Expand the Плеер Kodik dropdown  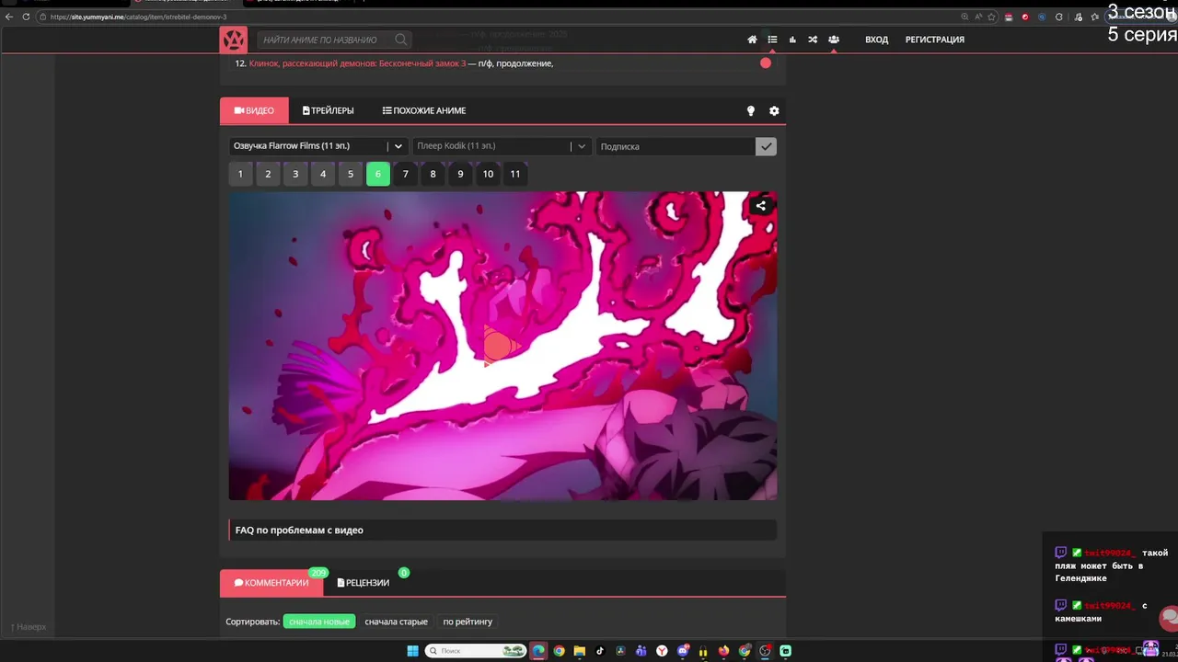(x=502, y=146)
